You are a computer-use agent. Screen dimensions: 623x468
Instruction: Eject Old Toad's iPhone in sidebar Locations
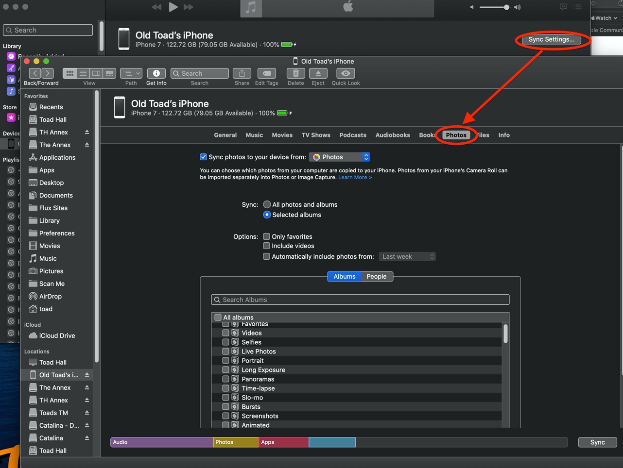87,375
